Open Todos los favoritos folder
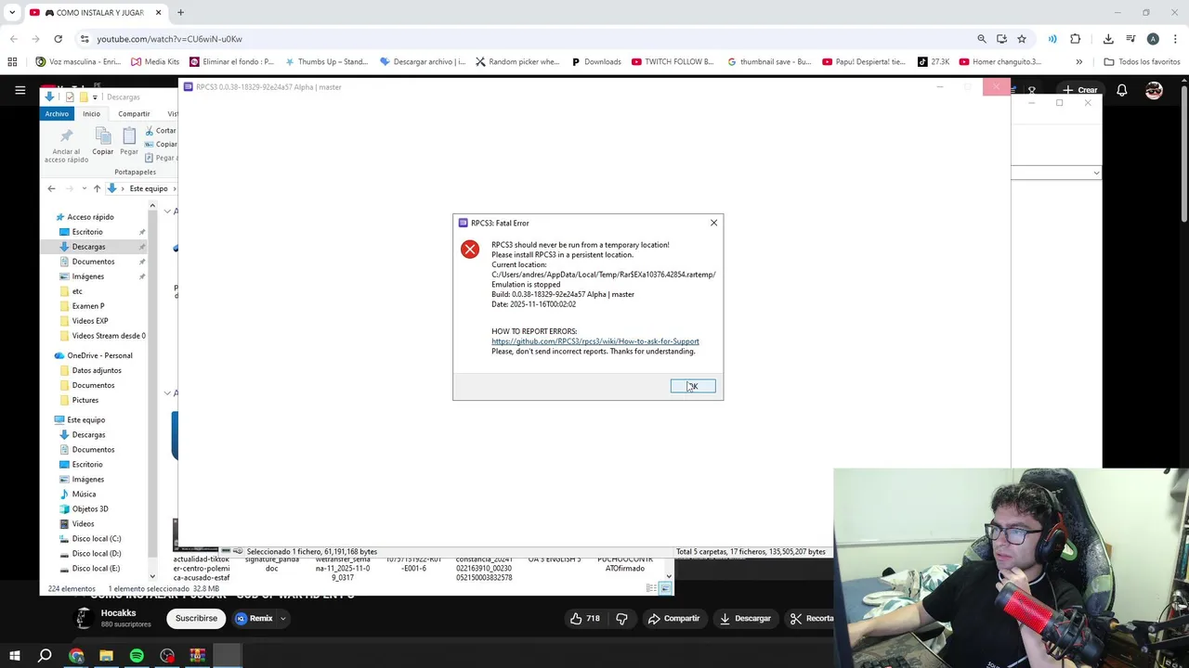The width and height of the screenshot is (1189, 668). click(x=1142, y=62)
